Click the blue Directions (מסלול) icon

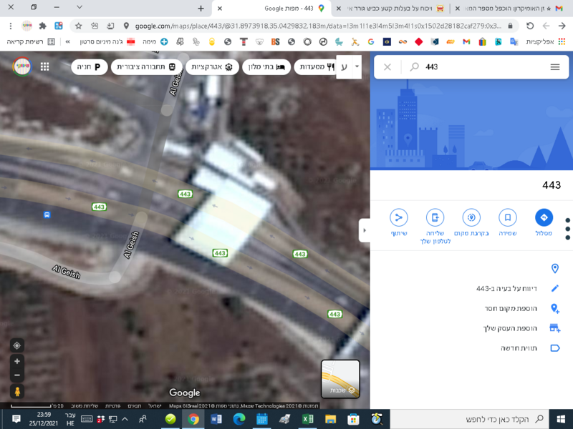[x=544, y=218]
